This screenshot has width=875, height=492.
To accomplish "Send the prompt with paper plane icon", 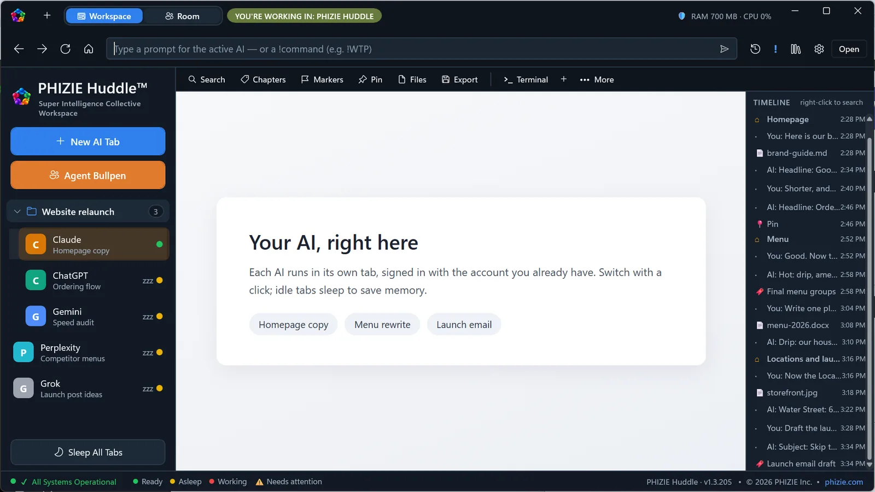I will pos(724,49).
